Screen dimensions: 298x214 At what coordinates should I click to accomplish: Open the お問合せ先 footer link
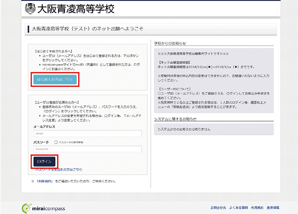tap(218, 208)
